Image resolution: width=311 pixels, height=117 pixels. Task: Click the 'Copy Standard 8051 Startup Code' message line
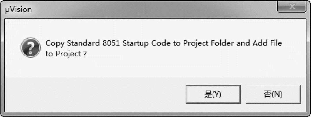(164, 43)
